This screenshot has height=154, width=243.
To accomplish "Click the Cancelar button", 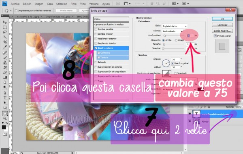I will tap(222, 25).
